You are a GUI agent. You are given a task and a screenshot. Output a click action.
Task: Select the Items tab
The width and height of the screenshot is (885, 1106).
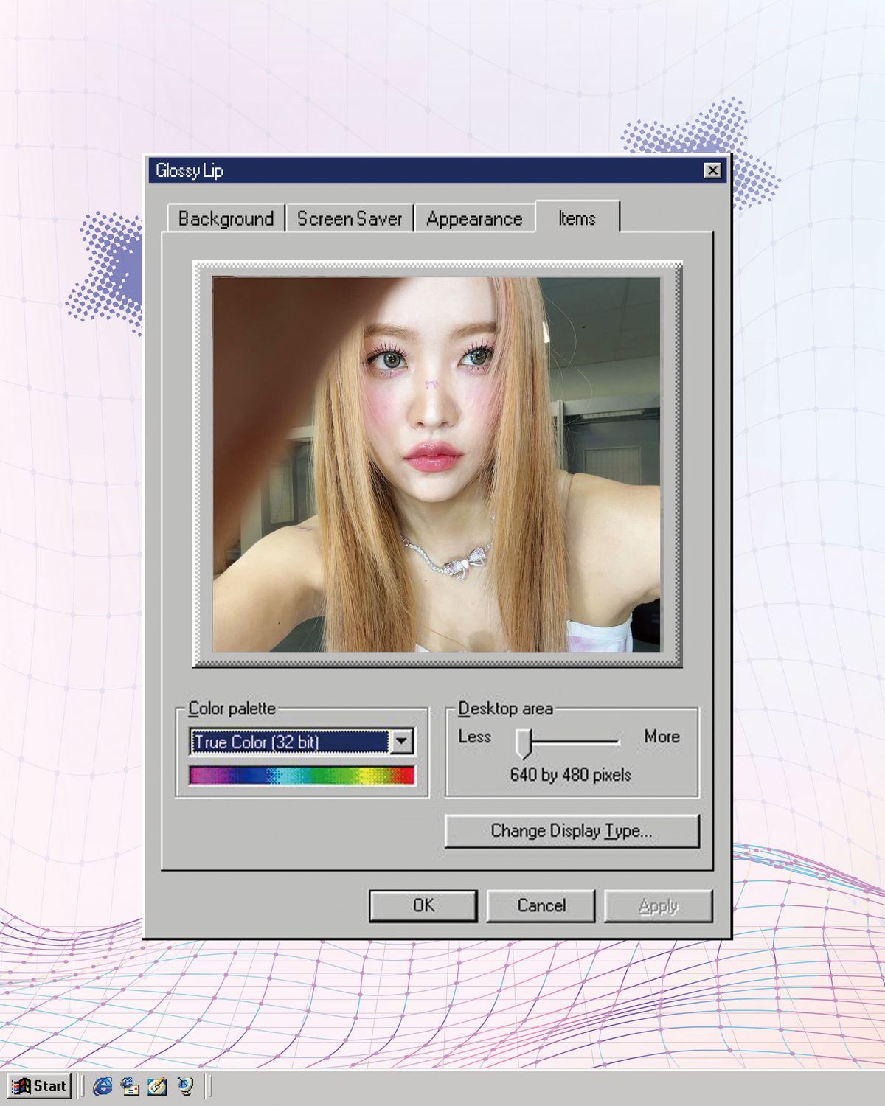pos(577,218)
